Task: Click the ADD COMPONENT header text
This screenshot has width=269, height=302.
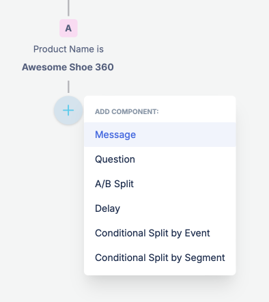Action: tap(127, 111)
